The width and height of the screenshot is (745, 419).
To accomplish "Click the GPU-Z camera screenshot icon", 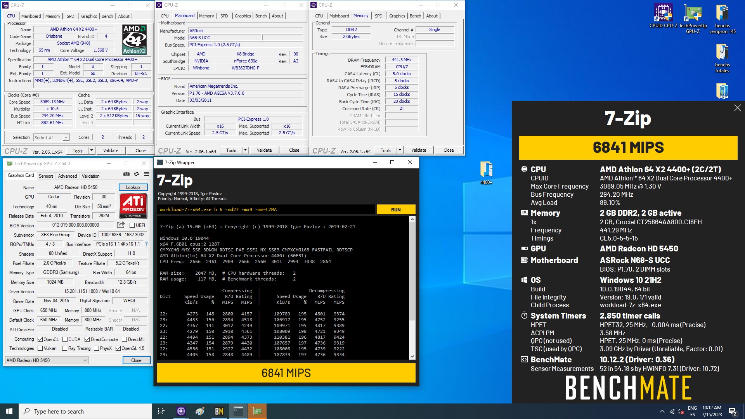I will tap(126, 174).
